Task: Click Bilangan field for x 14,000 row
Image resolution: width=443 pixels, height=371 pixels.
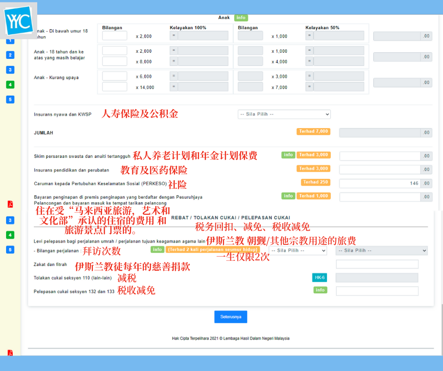Action: 115,87
